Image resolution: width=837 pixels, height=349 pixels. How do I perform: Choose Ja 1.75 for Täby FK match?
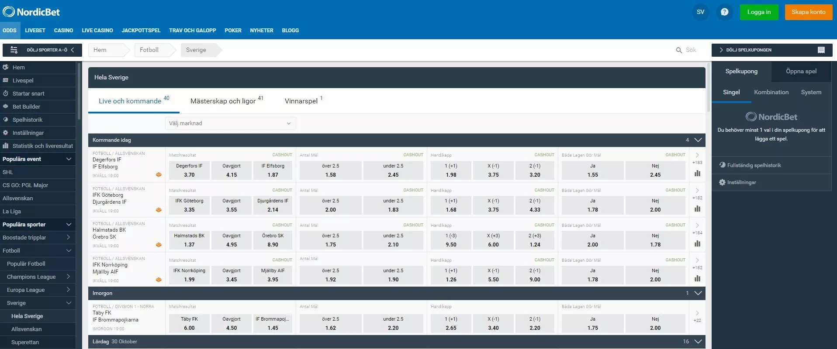coord(592,324)
